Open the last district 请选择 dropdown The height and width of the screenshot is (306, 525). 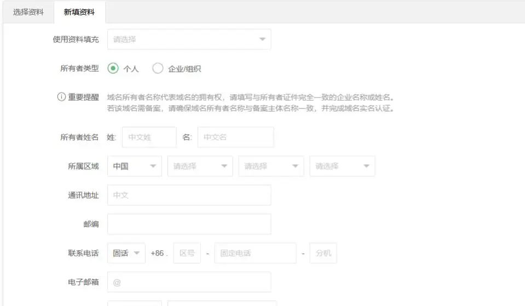tap(342, 166)
